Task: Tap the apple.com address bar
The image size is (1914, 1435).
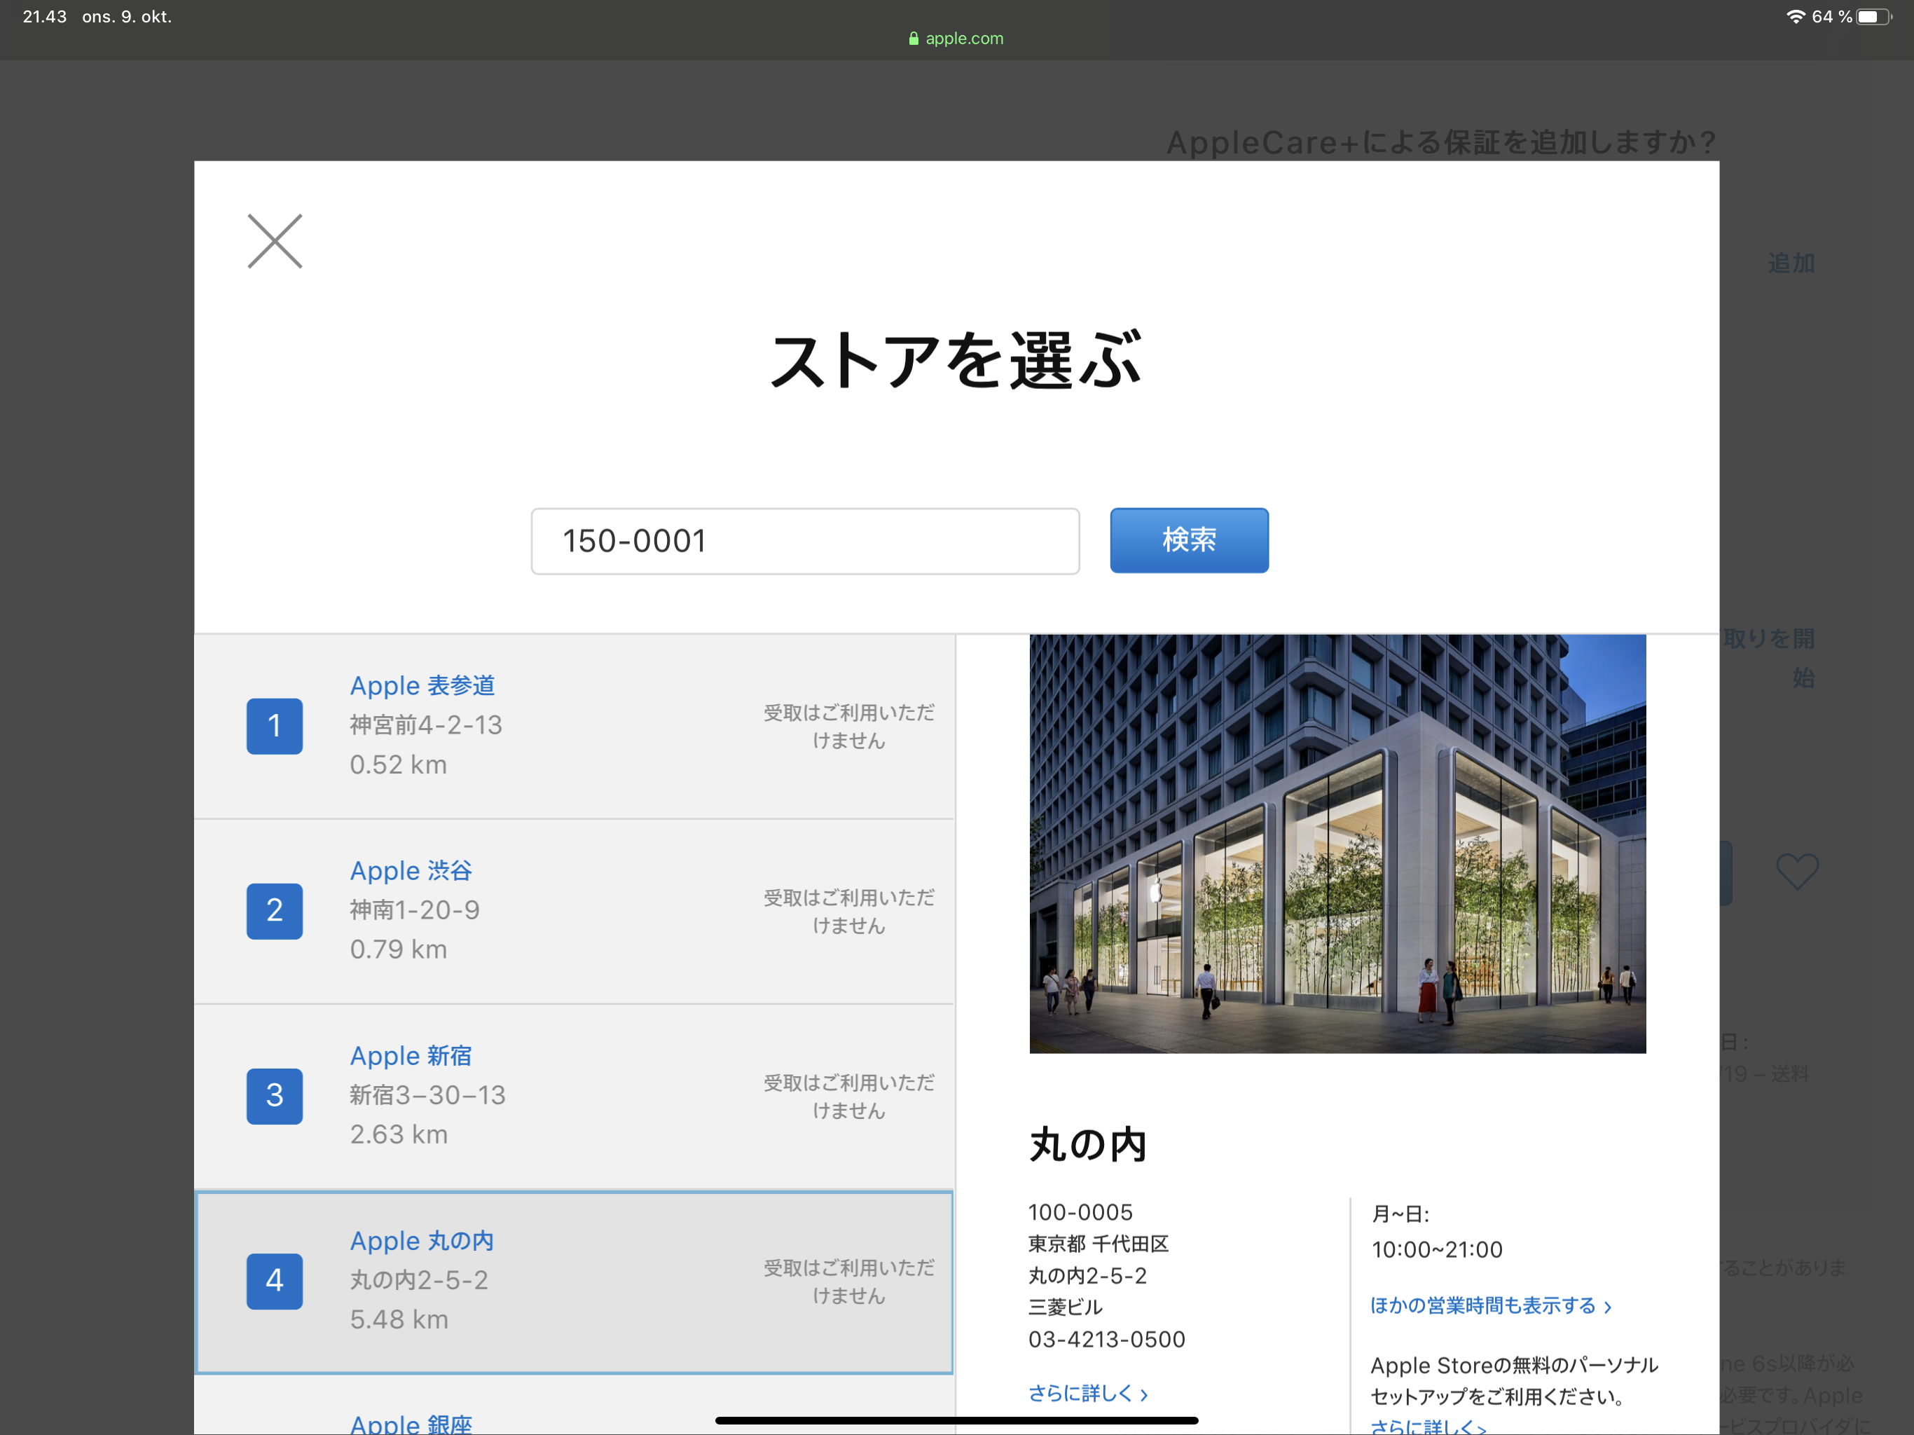Action: coord(957,38)
